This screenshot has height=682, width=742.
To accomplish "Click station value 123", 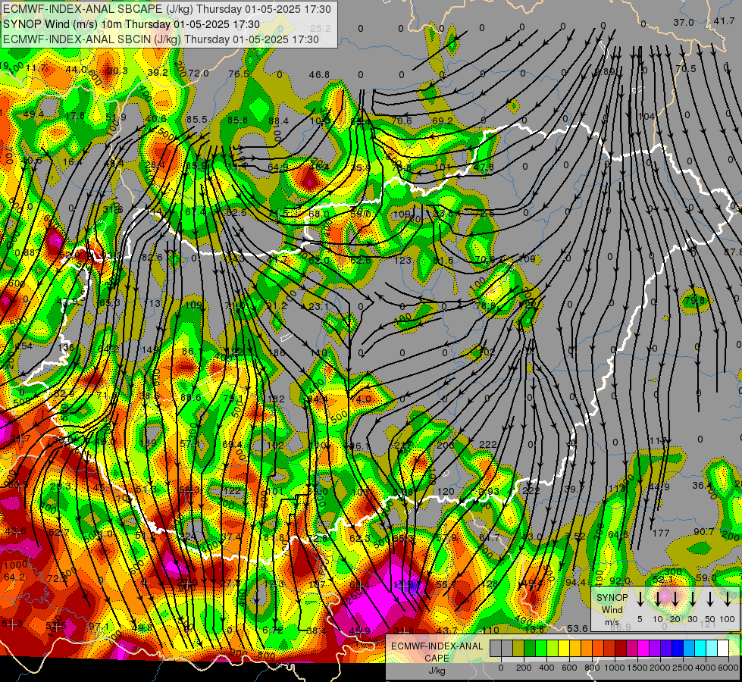I will 402,261.
